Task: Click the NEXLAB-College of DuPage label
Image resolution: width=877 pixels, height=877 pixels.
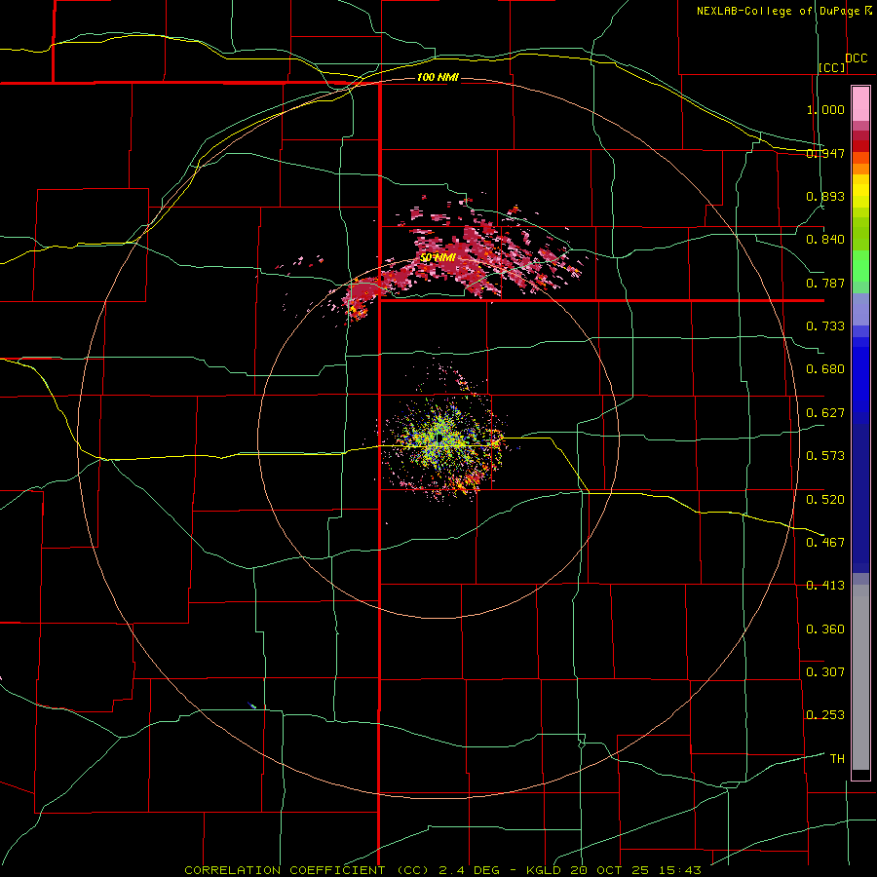Action: coord(783,11)
